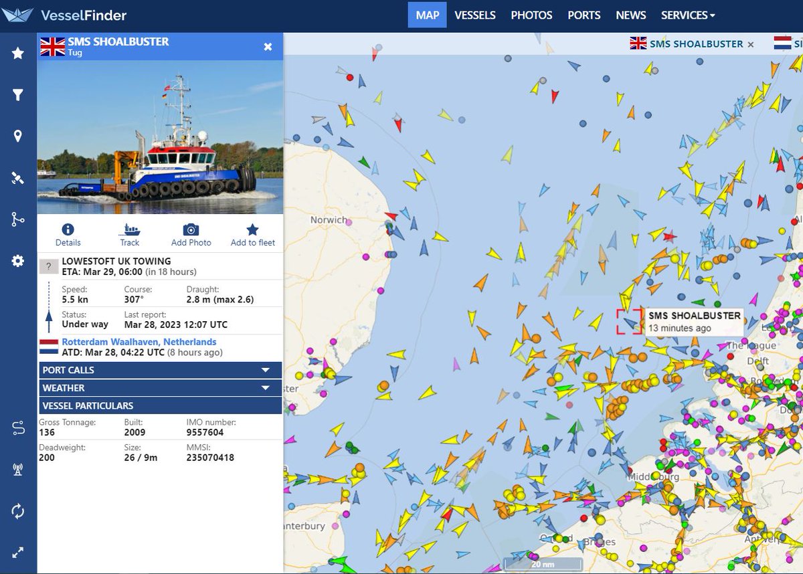The width and height of the screenshot is (803, 574).
Task: Click the selected SMS Shoalbuster marker on the map
Action: click(x=630, y=322)
